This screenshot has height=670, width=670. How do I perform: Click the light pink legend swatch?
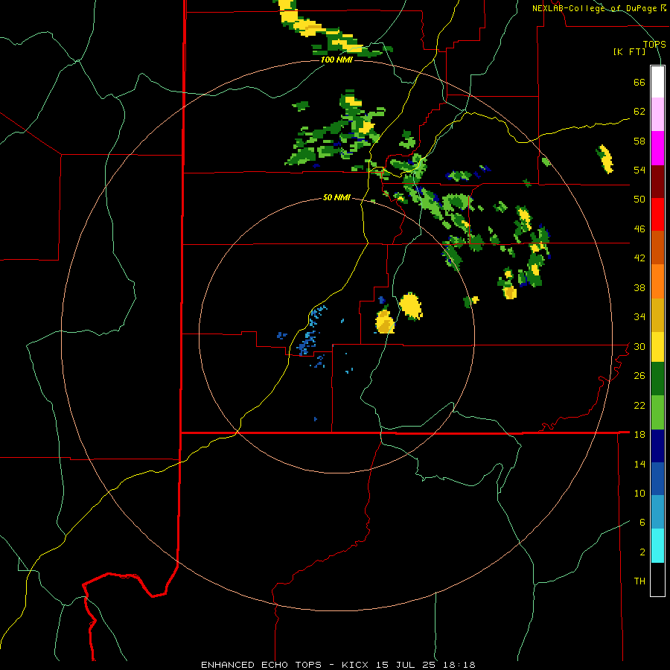point(657,115)
